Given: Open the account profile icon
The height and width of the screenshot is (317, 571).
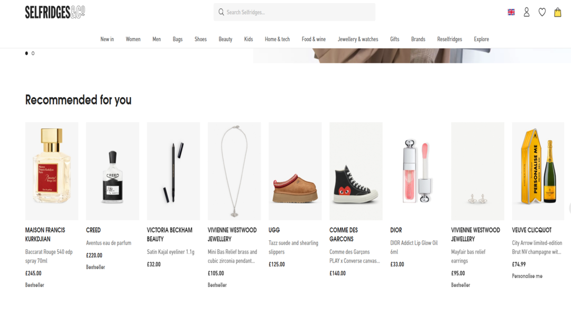Looking at the screenshot, I should click(527, 12).
